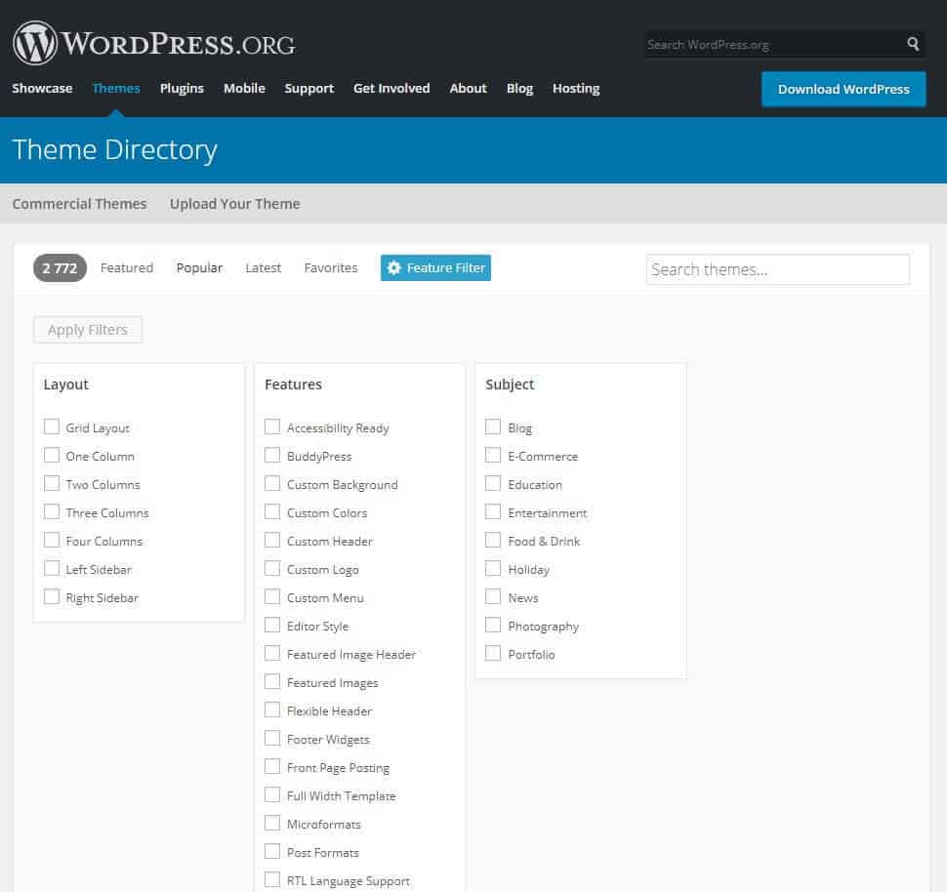
Task: Go to Commercial Themes link
Action: pyautogui.click(x=80, y=204)
